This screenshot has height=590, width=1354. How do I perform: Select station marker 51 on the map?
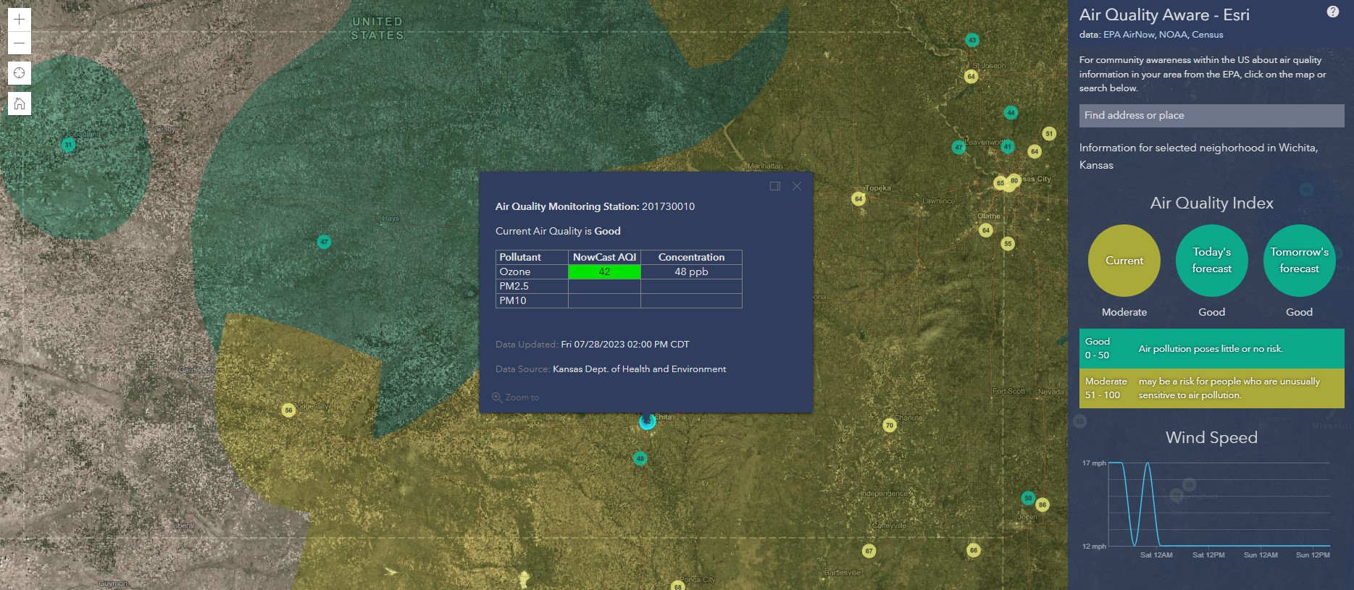1049,133
